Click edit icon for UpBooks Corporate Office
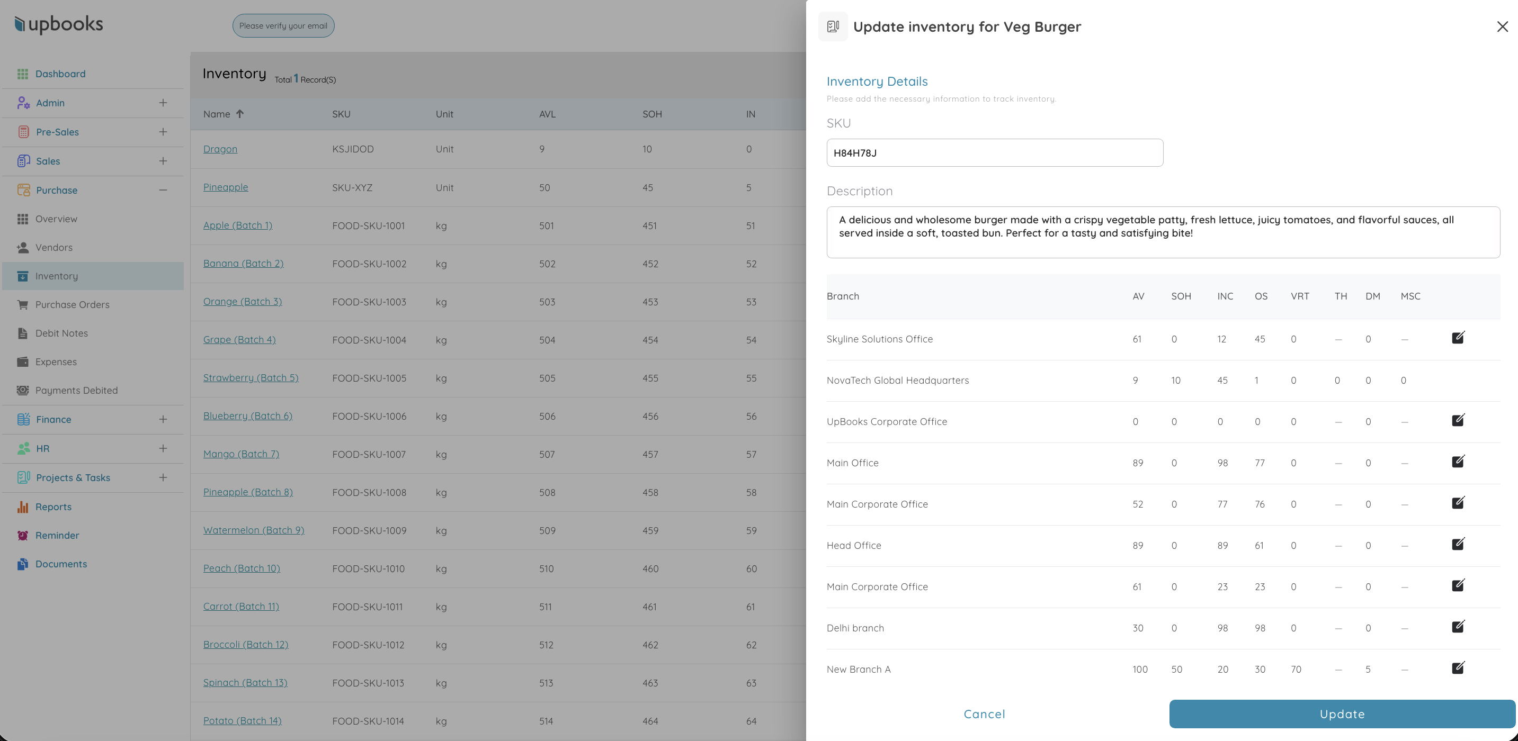The height and width of the screenshot is (741, 1518). click(x=1458, y=420)
